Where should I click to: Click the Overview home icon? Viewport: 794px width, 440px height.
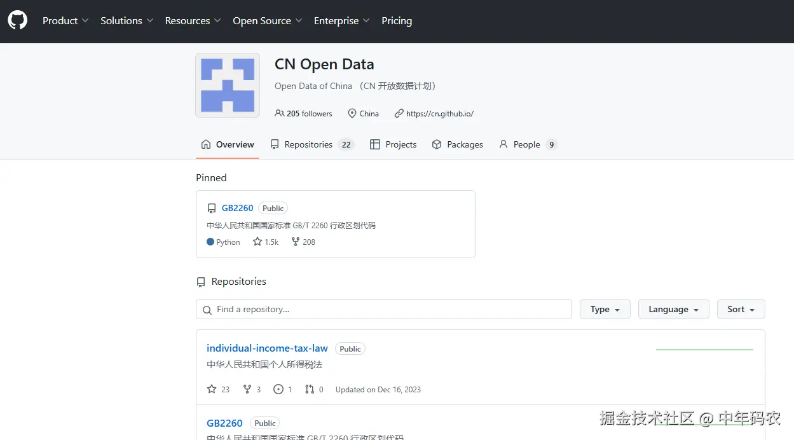[206, 144]
